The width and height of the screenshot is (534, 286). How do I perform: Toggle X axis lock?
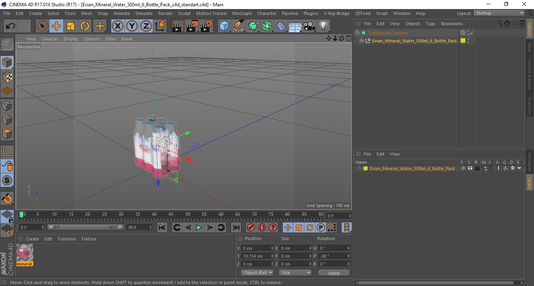117,26
